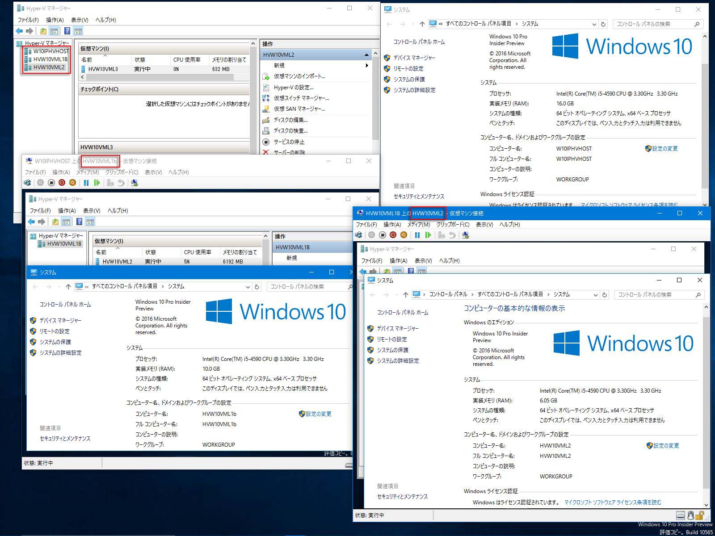Click orange Save icon in HVW10VML1b connection toolbar

[72, 183]
